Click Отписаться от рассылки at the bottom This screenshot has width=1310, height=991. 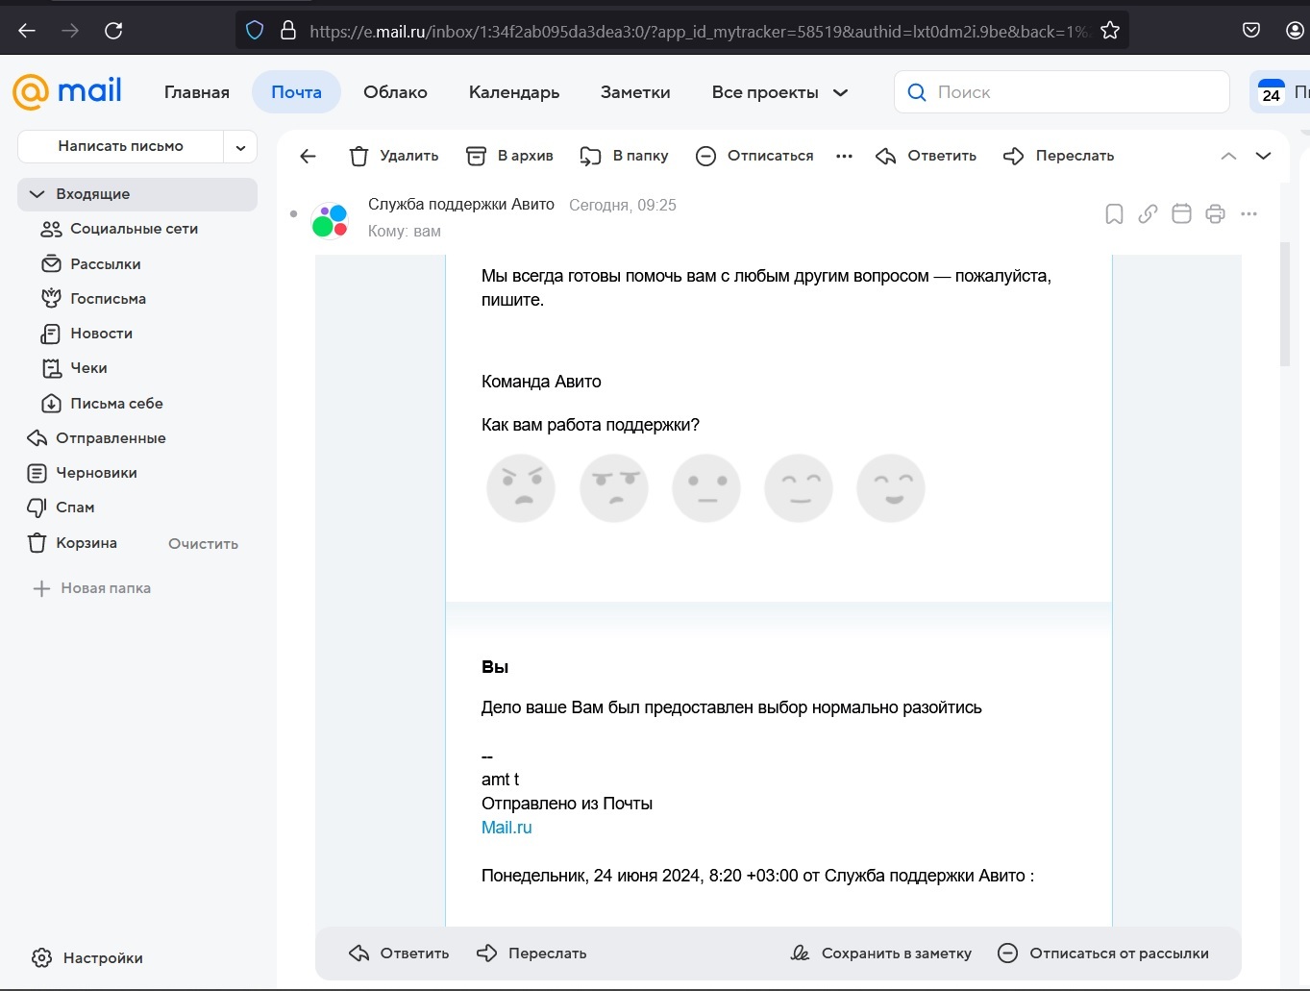[1102, 954]
